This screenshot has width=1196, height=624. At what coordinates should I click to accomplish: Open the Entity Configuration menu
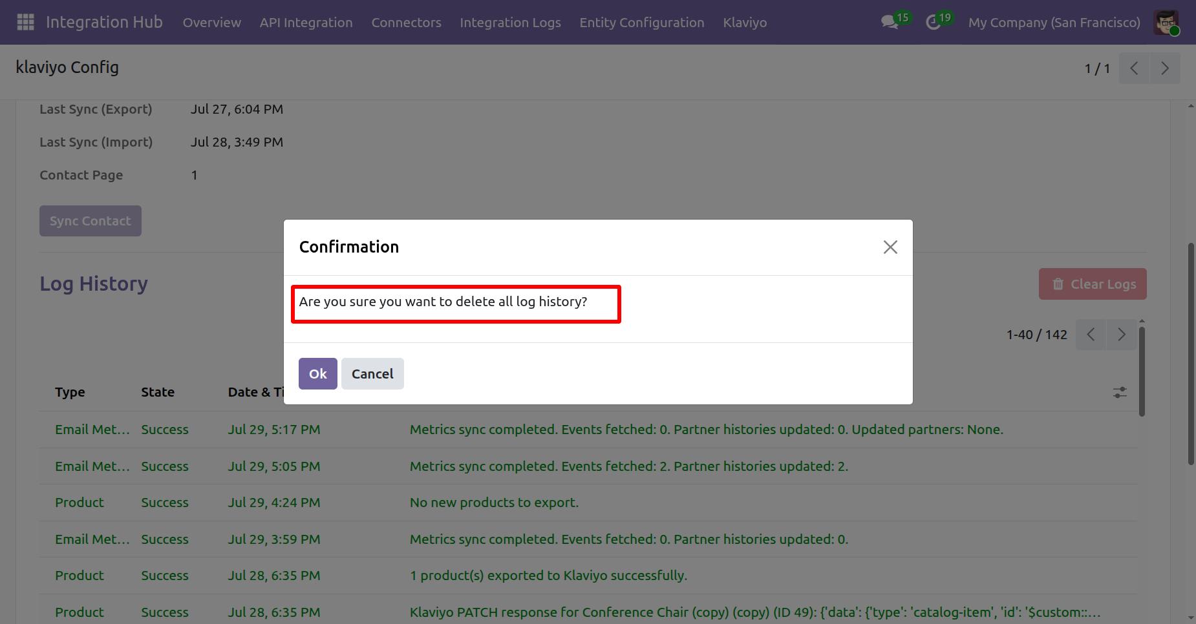642,23
